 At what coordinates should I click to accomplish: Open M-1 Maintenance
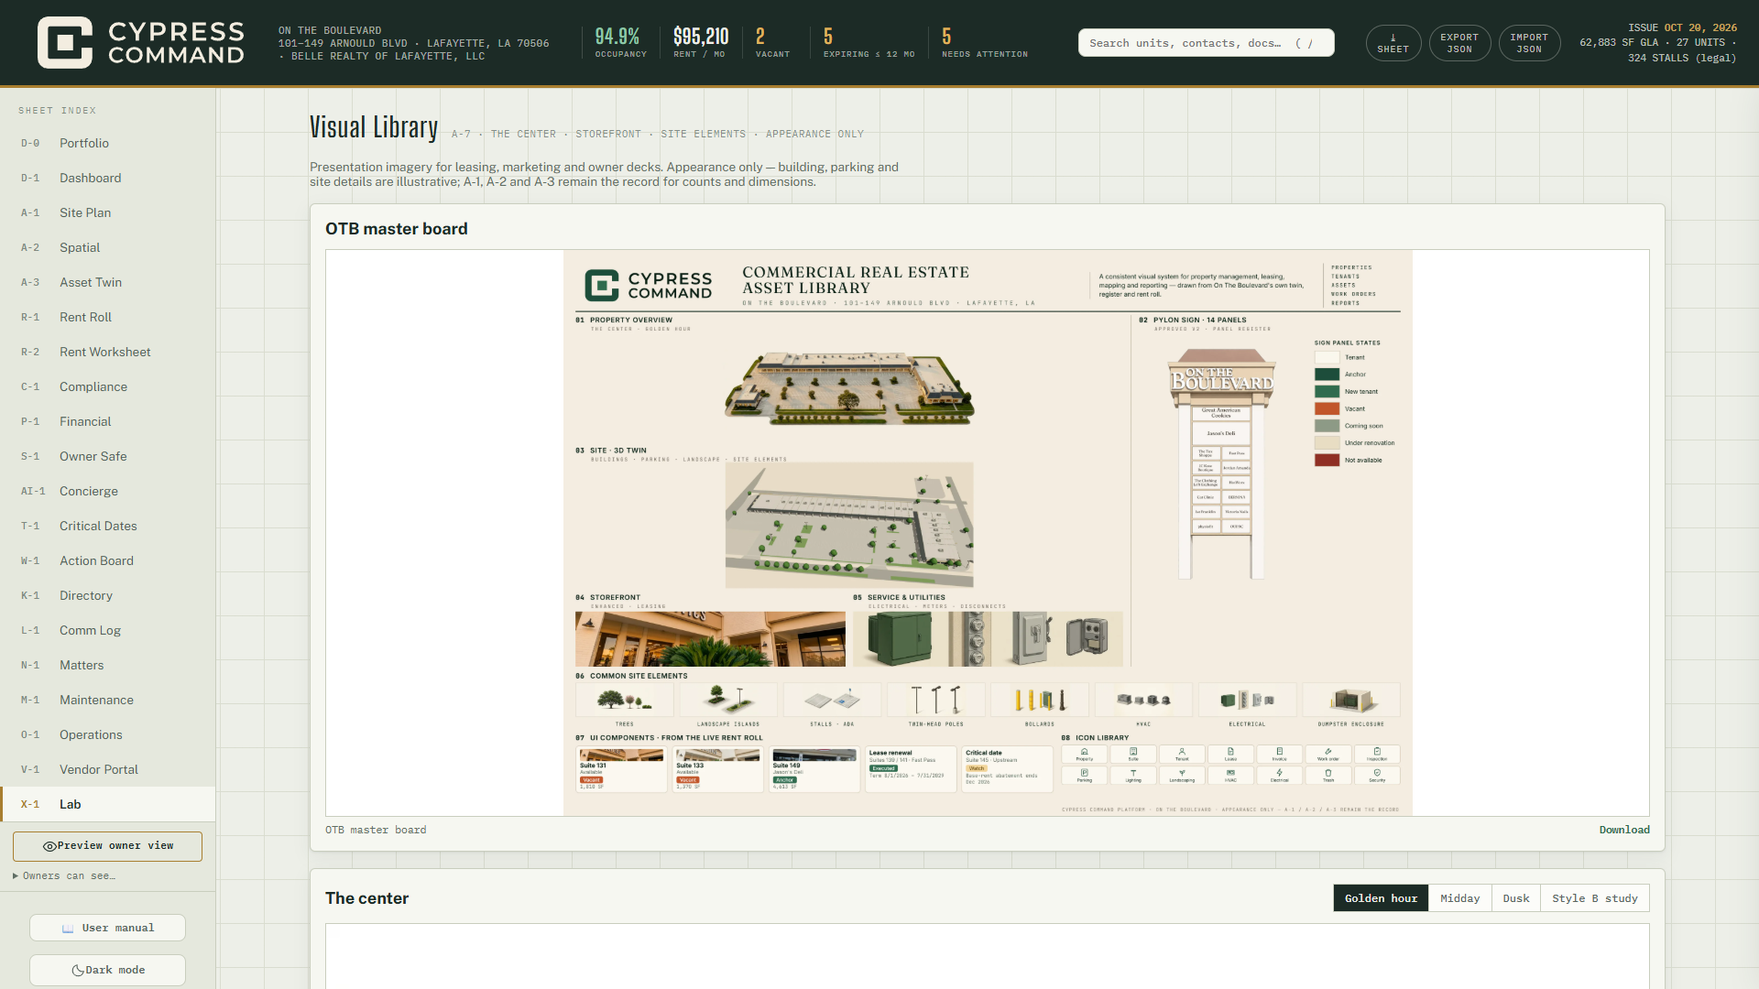[x=107, y=700]
